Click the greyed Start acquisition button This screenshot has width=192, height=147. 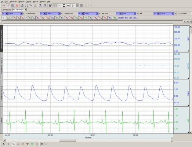(44, 144)
